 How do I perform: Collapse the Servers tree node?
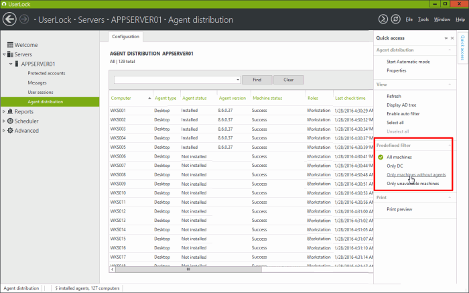(4, 54)
